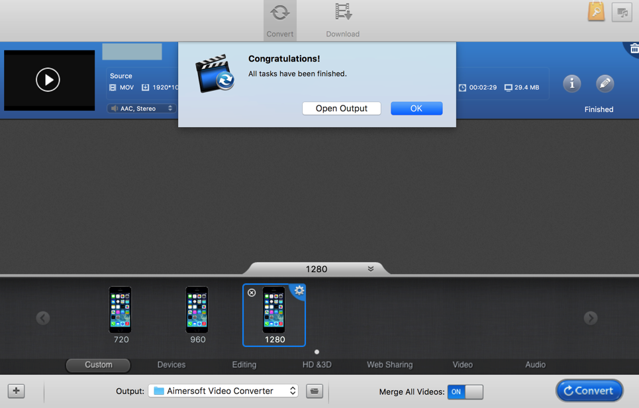Click the preset page indicator dot
639x408 pixels.
point(317,352)
